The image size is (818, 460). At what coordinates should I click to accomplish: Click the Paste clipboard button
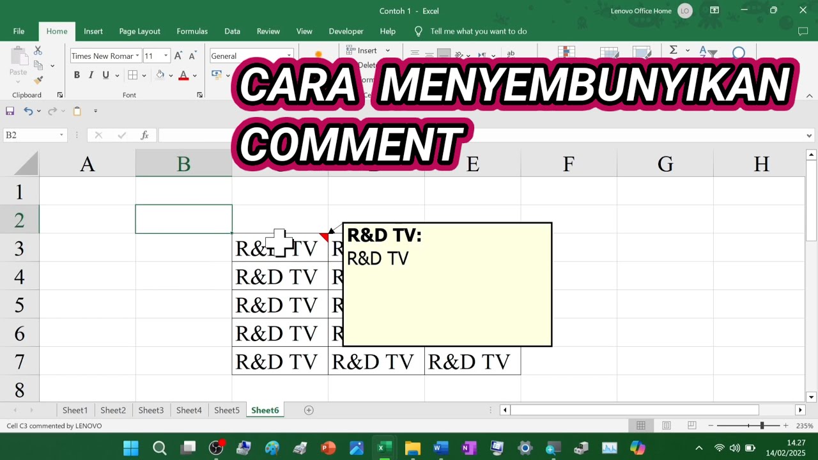(x=18, y=63)
